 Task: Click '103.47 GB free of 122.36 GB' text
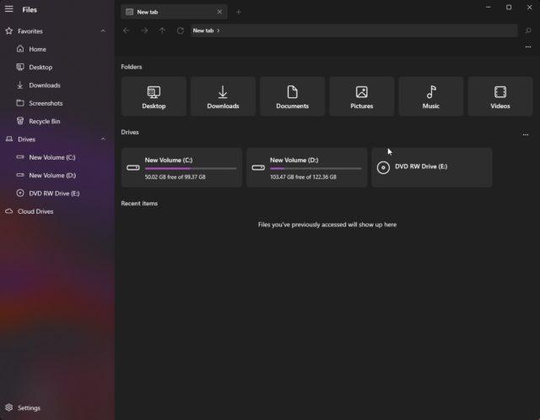pos(303,177)
